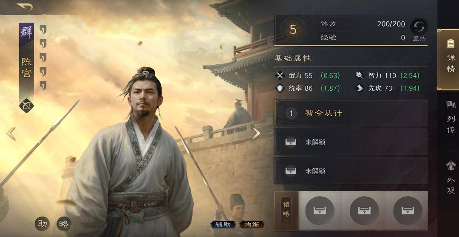Select the first 未解锁 skill slot

[351, 142]
